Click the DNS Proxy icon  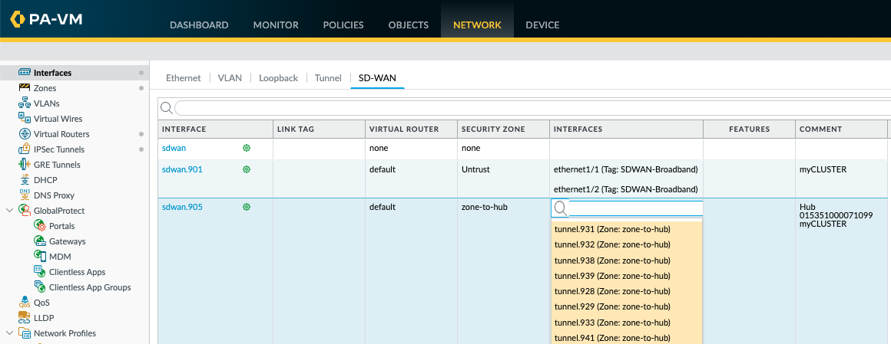24,195
